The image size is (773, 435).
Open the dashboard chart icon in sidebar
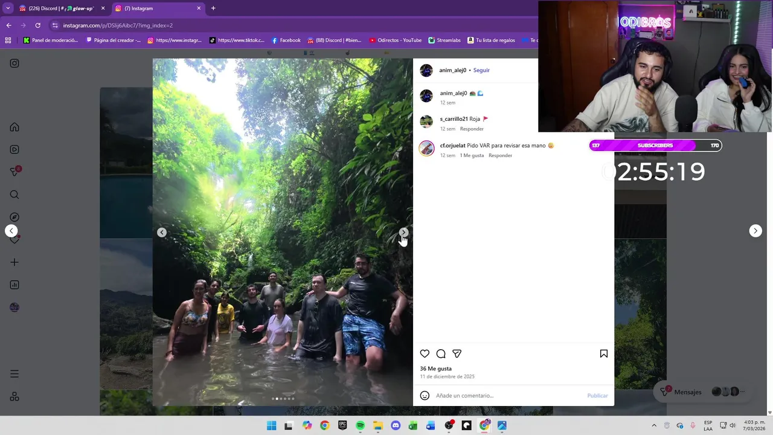(x=14, y=285)
